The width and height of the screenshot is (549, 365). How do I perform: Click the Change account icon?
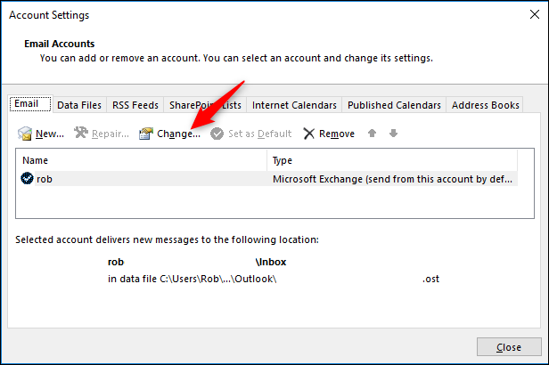tap(146, 134)
